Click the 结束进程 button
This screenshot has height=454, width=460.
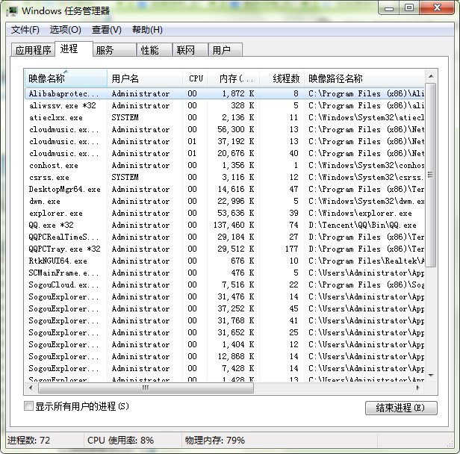400,408
